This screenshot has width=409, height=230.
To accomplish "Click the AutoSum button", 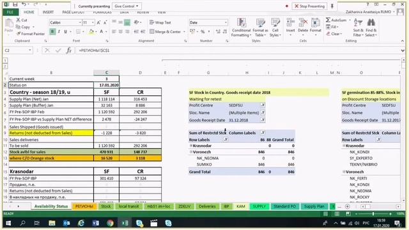I will click(336, 20).
